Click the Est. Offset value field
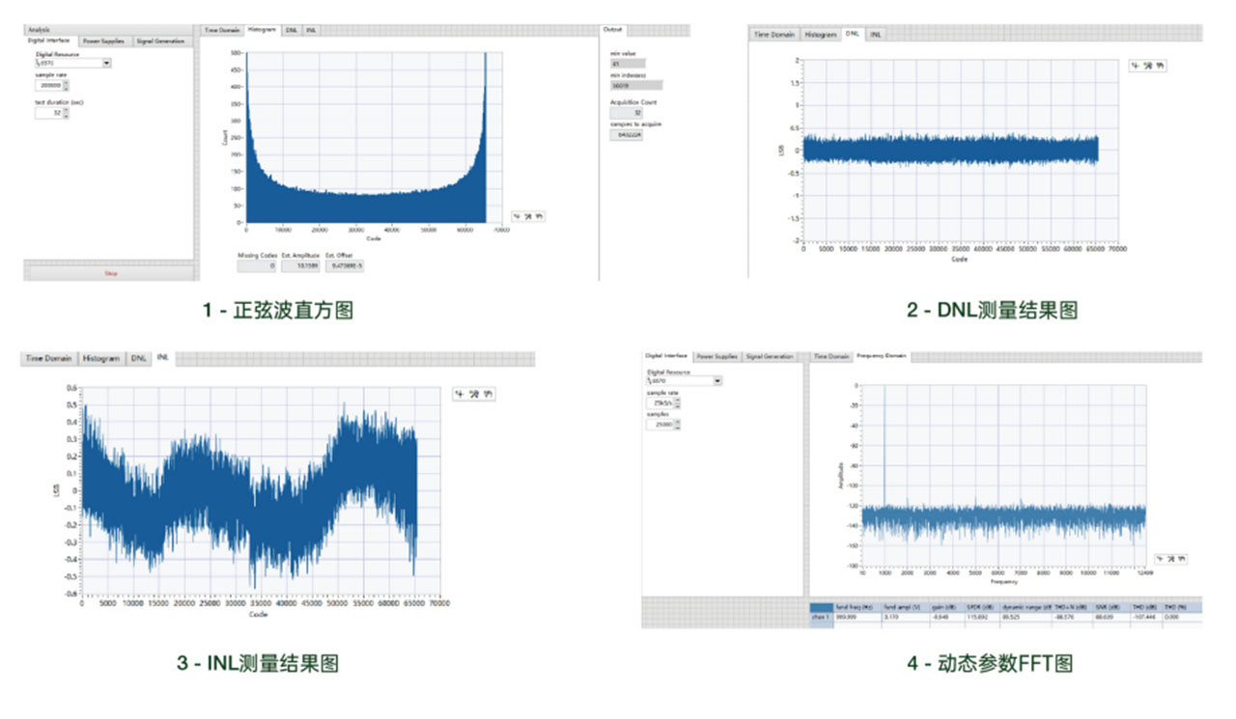Image resolution: width=1236 pixels, height=719 pixels. click(346, 264)
